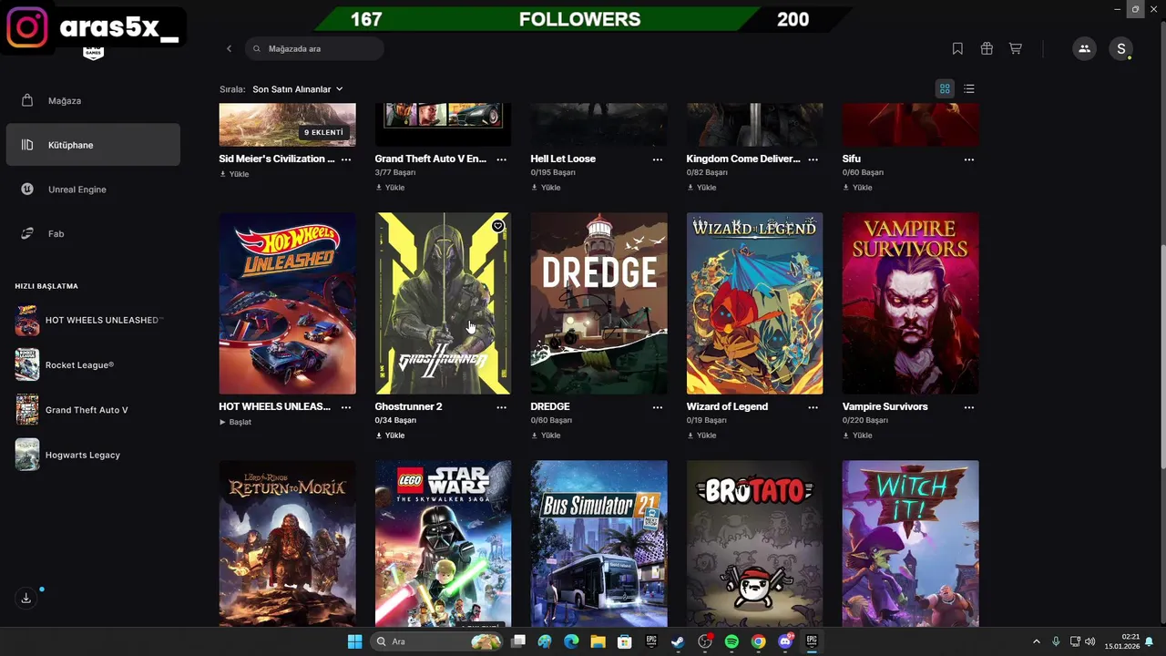Open Google Chrome in taskbar
The image size is (1166, 656).
coord(758,641)
